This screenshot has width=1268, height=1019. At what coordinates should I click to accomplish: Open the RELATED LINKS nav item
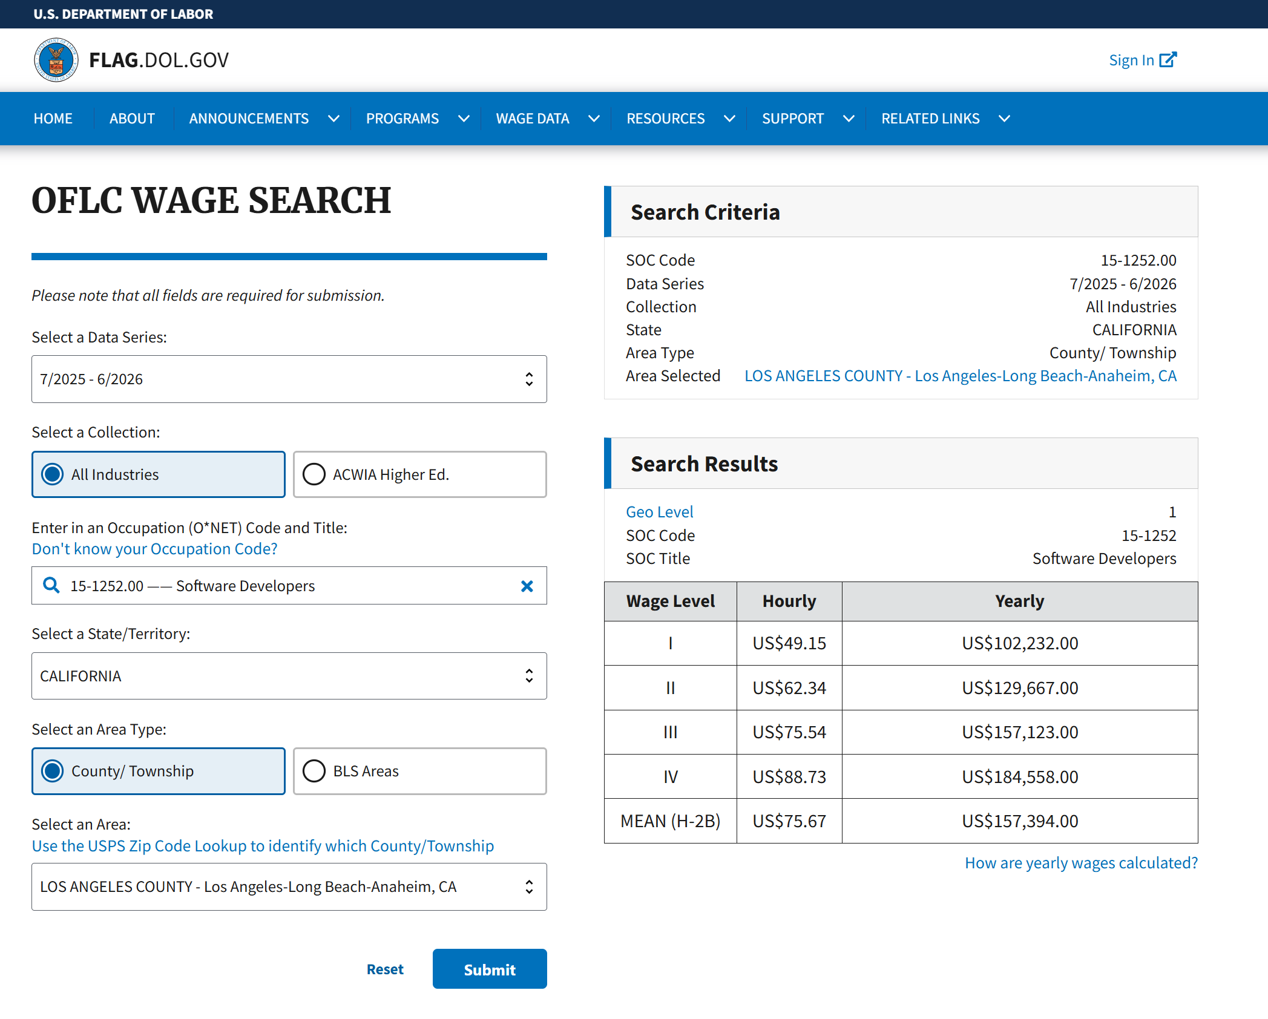pyautogui.click(x=930, y=119)
